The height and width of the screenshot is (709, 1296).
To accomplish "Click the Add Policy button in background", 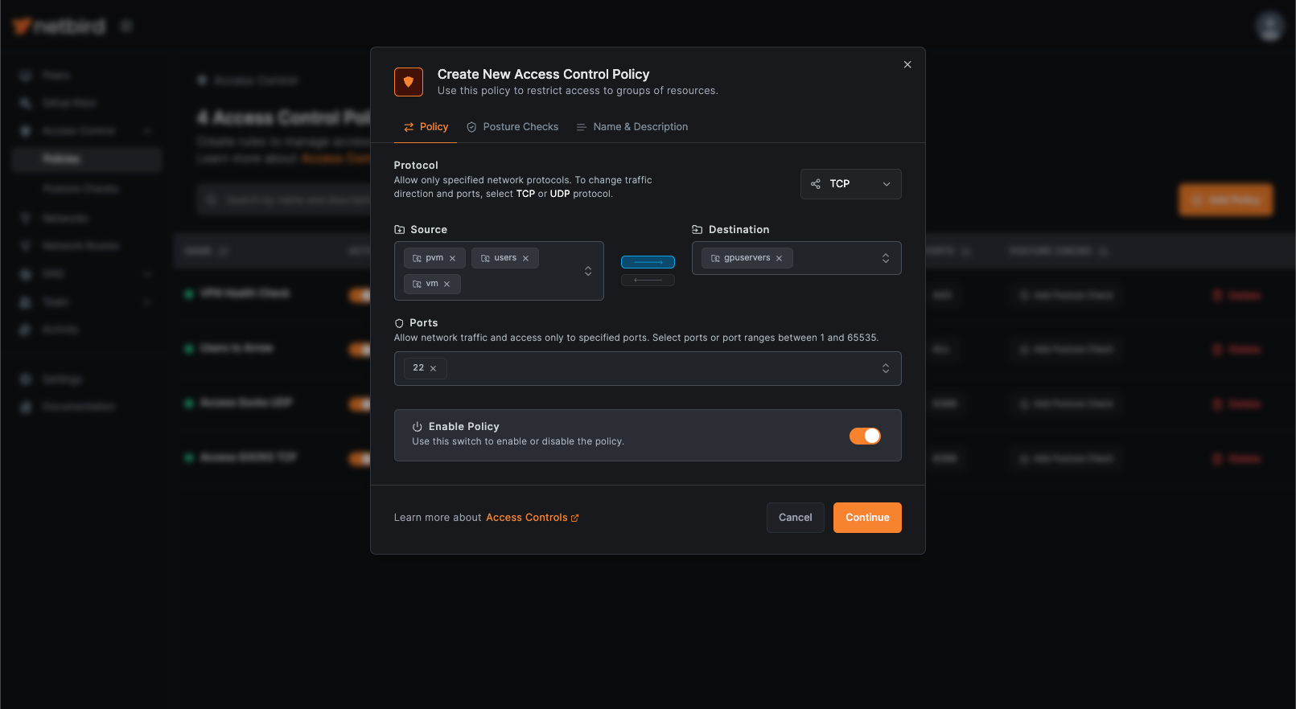I will (1226, 199).
